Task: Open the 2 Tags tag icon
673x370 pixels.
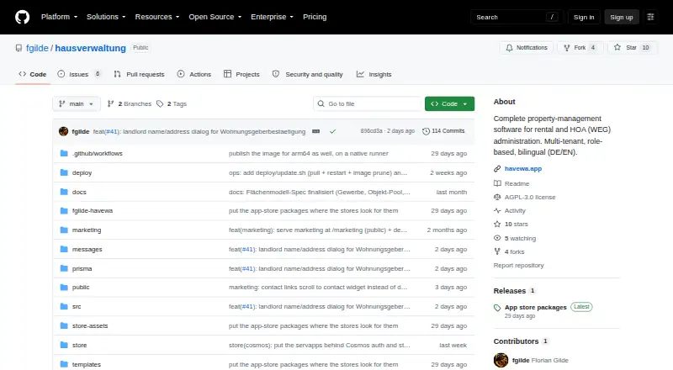Action: 160,104
